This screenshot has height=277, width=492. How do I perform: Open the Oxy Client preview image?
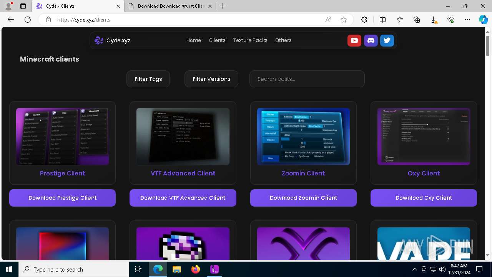(424, 137)
